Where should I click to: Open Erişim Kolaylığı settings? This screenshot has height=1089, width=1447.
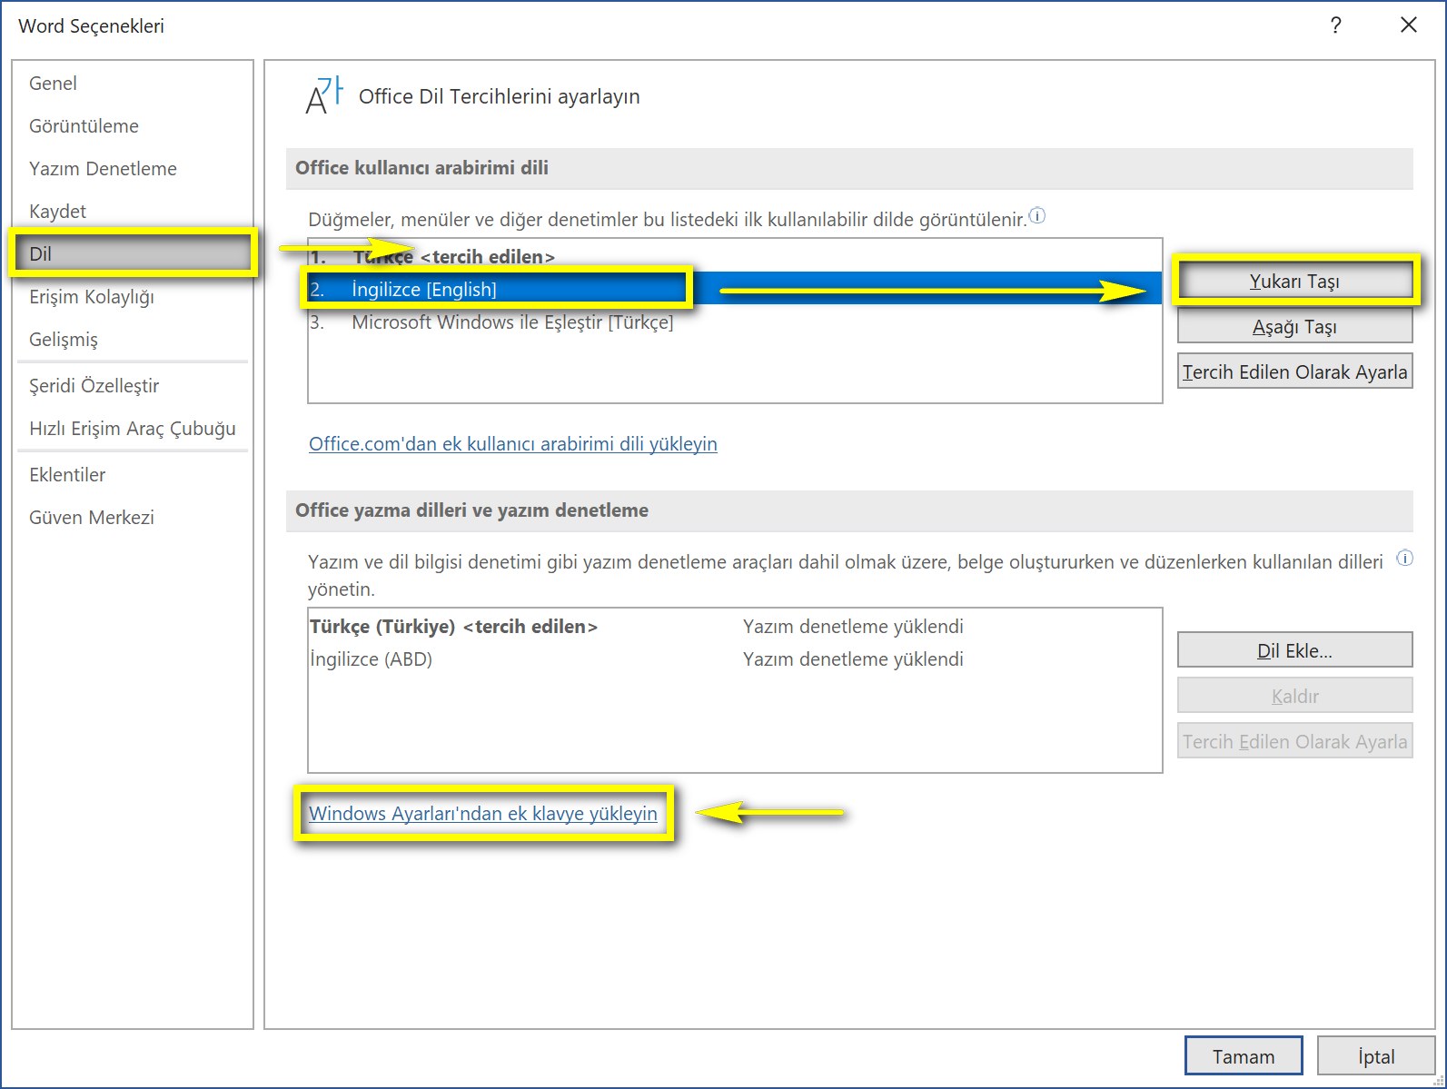[x=133, y=297]
